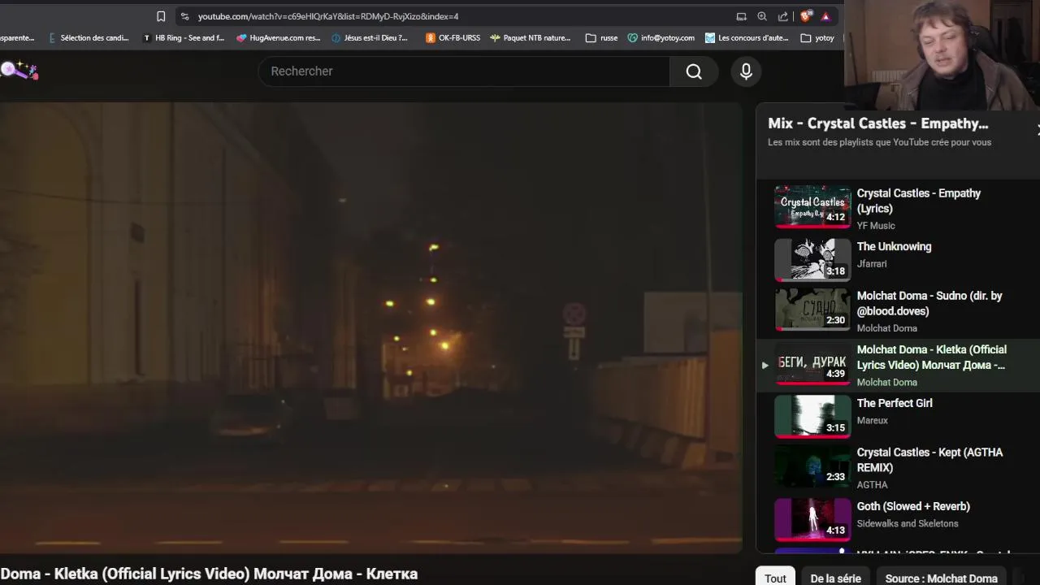Click 'Mareux' channel name

tap(873, 421)
